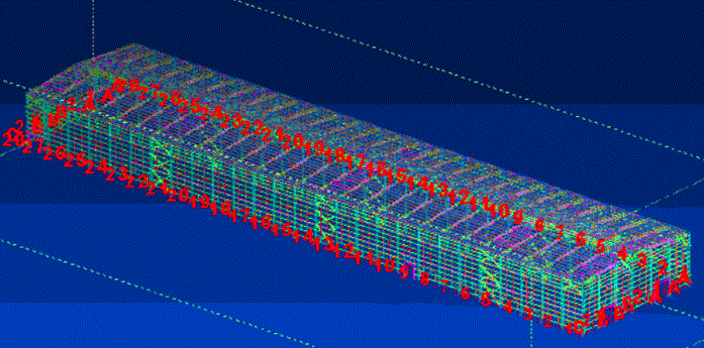Screen dimensions: 704x348
Task: Select grid label 8 along the roof edge
Action: click(539, 225)
